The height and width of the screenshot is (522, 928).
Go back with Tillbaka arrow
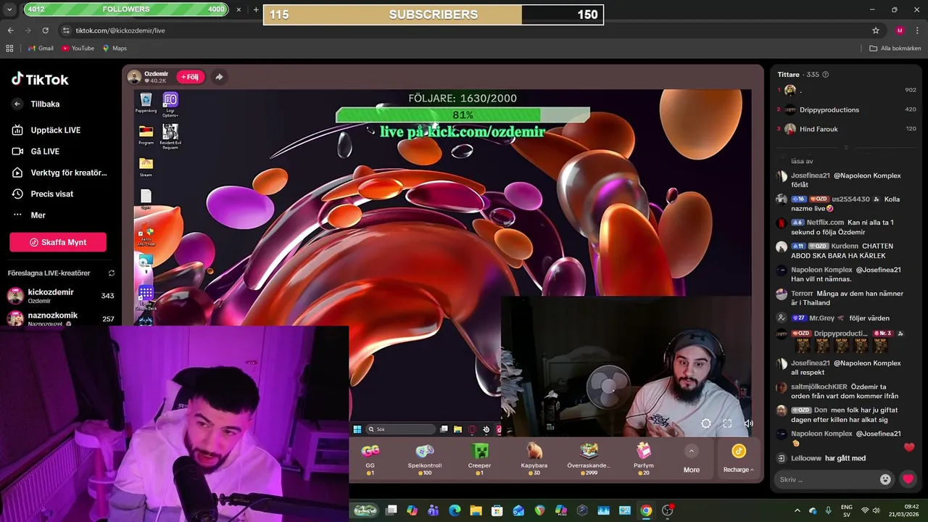click(17, 104)
